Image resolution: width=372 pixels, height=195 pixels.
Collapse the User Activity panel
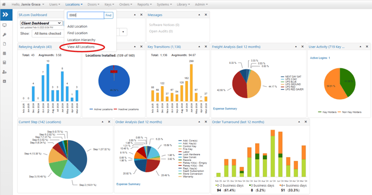[360, 47]
